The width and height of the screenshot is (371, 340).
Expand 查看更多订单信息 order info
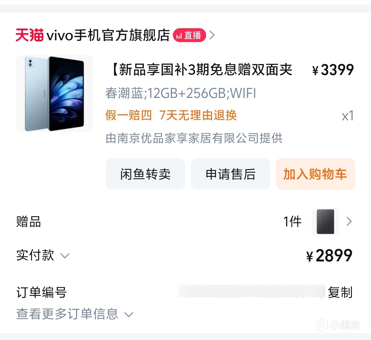(75, 314)
